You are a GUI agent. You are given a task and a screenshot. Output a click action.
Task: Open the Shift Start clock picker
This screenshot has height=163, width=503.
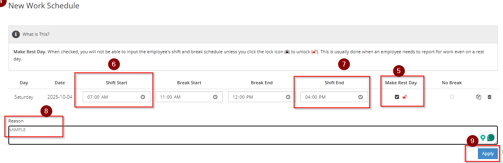tap(143, 97)
